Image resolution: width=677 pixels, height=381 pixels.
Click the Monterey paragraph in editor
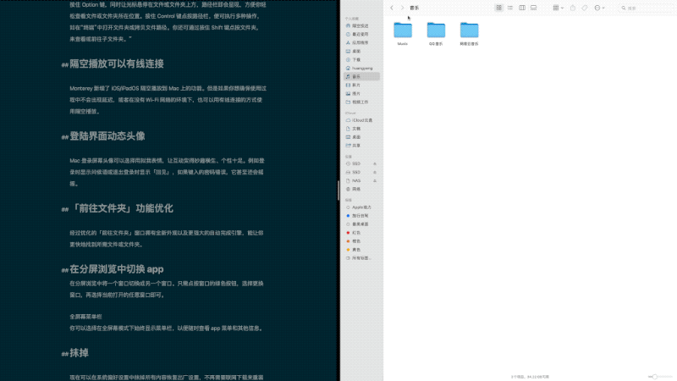(x=168, y=100)
